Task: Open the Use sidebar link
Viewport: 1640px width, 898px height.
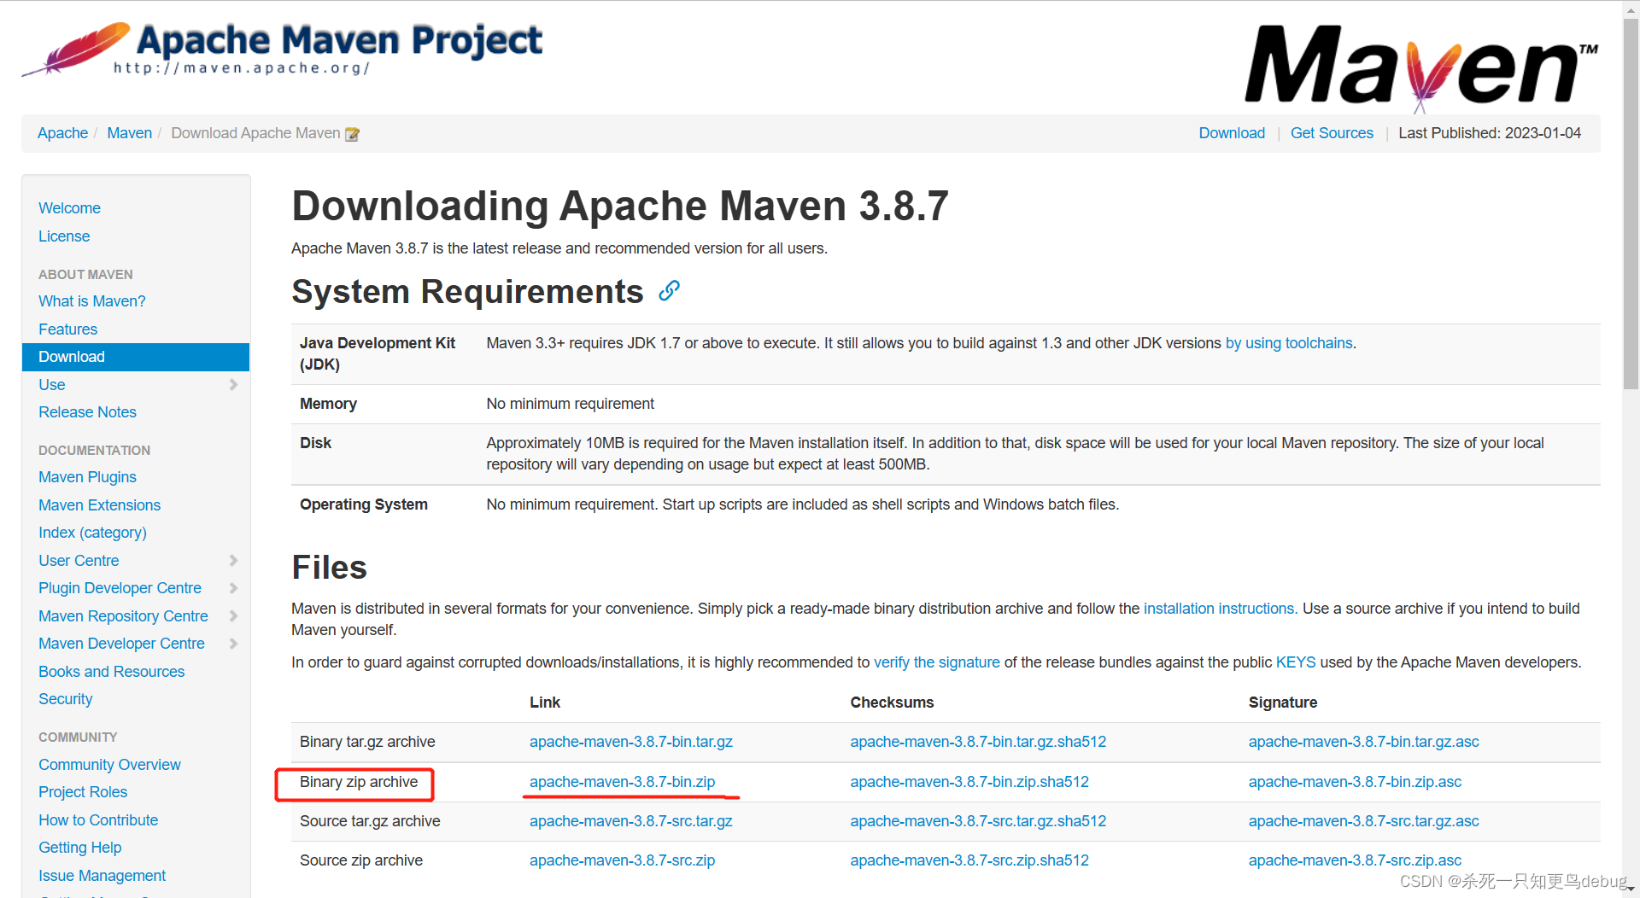Action: point(51,385)
